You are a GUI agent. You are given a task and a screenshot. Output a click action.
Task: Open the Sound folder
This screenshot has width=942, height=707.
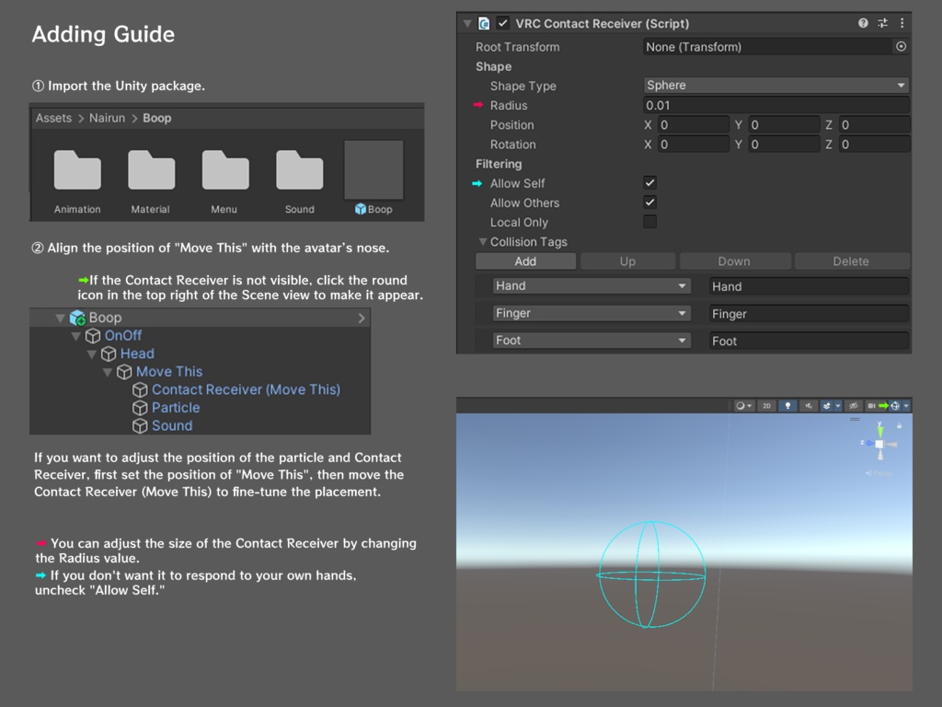(x=299, y=170)
